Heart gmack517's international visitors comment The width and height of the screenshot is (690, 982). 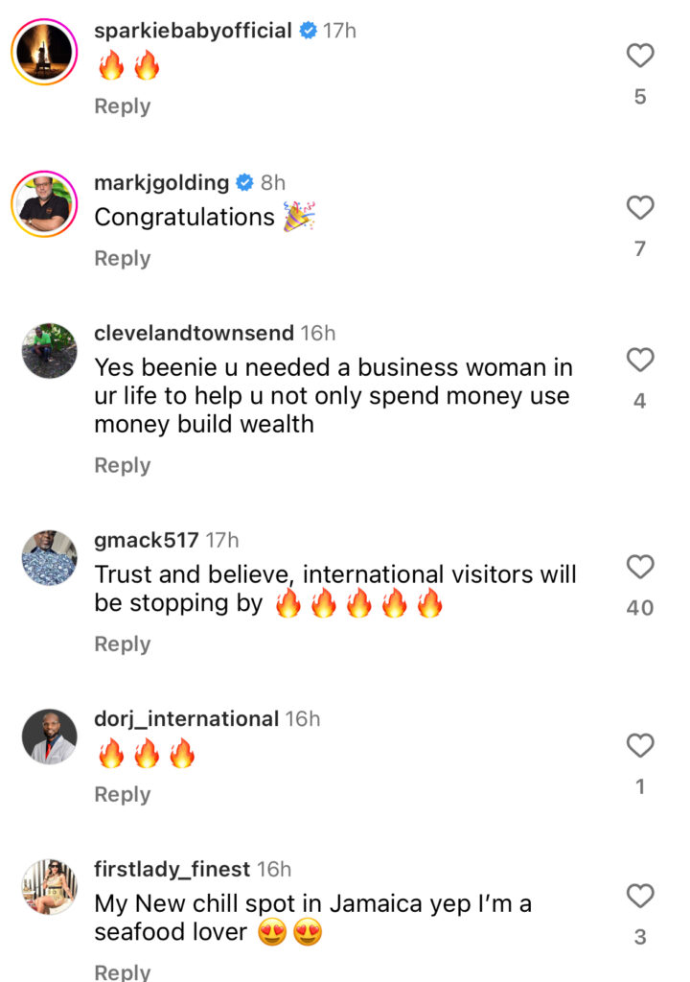[640, 568]
